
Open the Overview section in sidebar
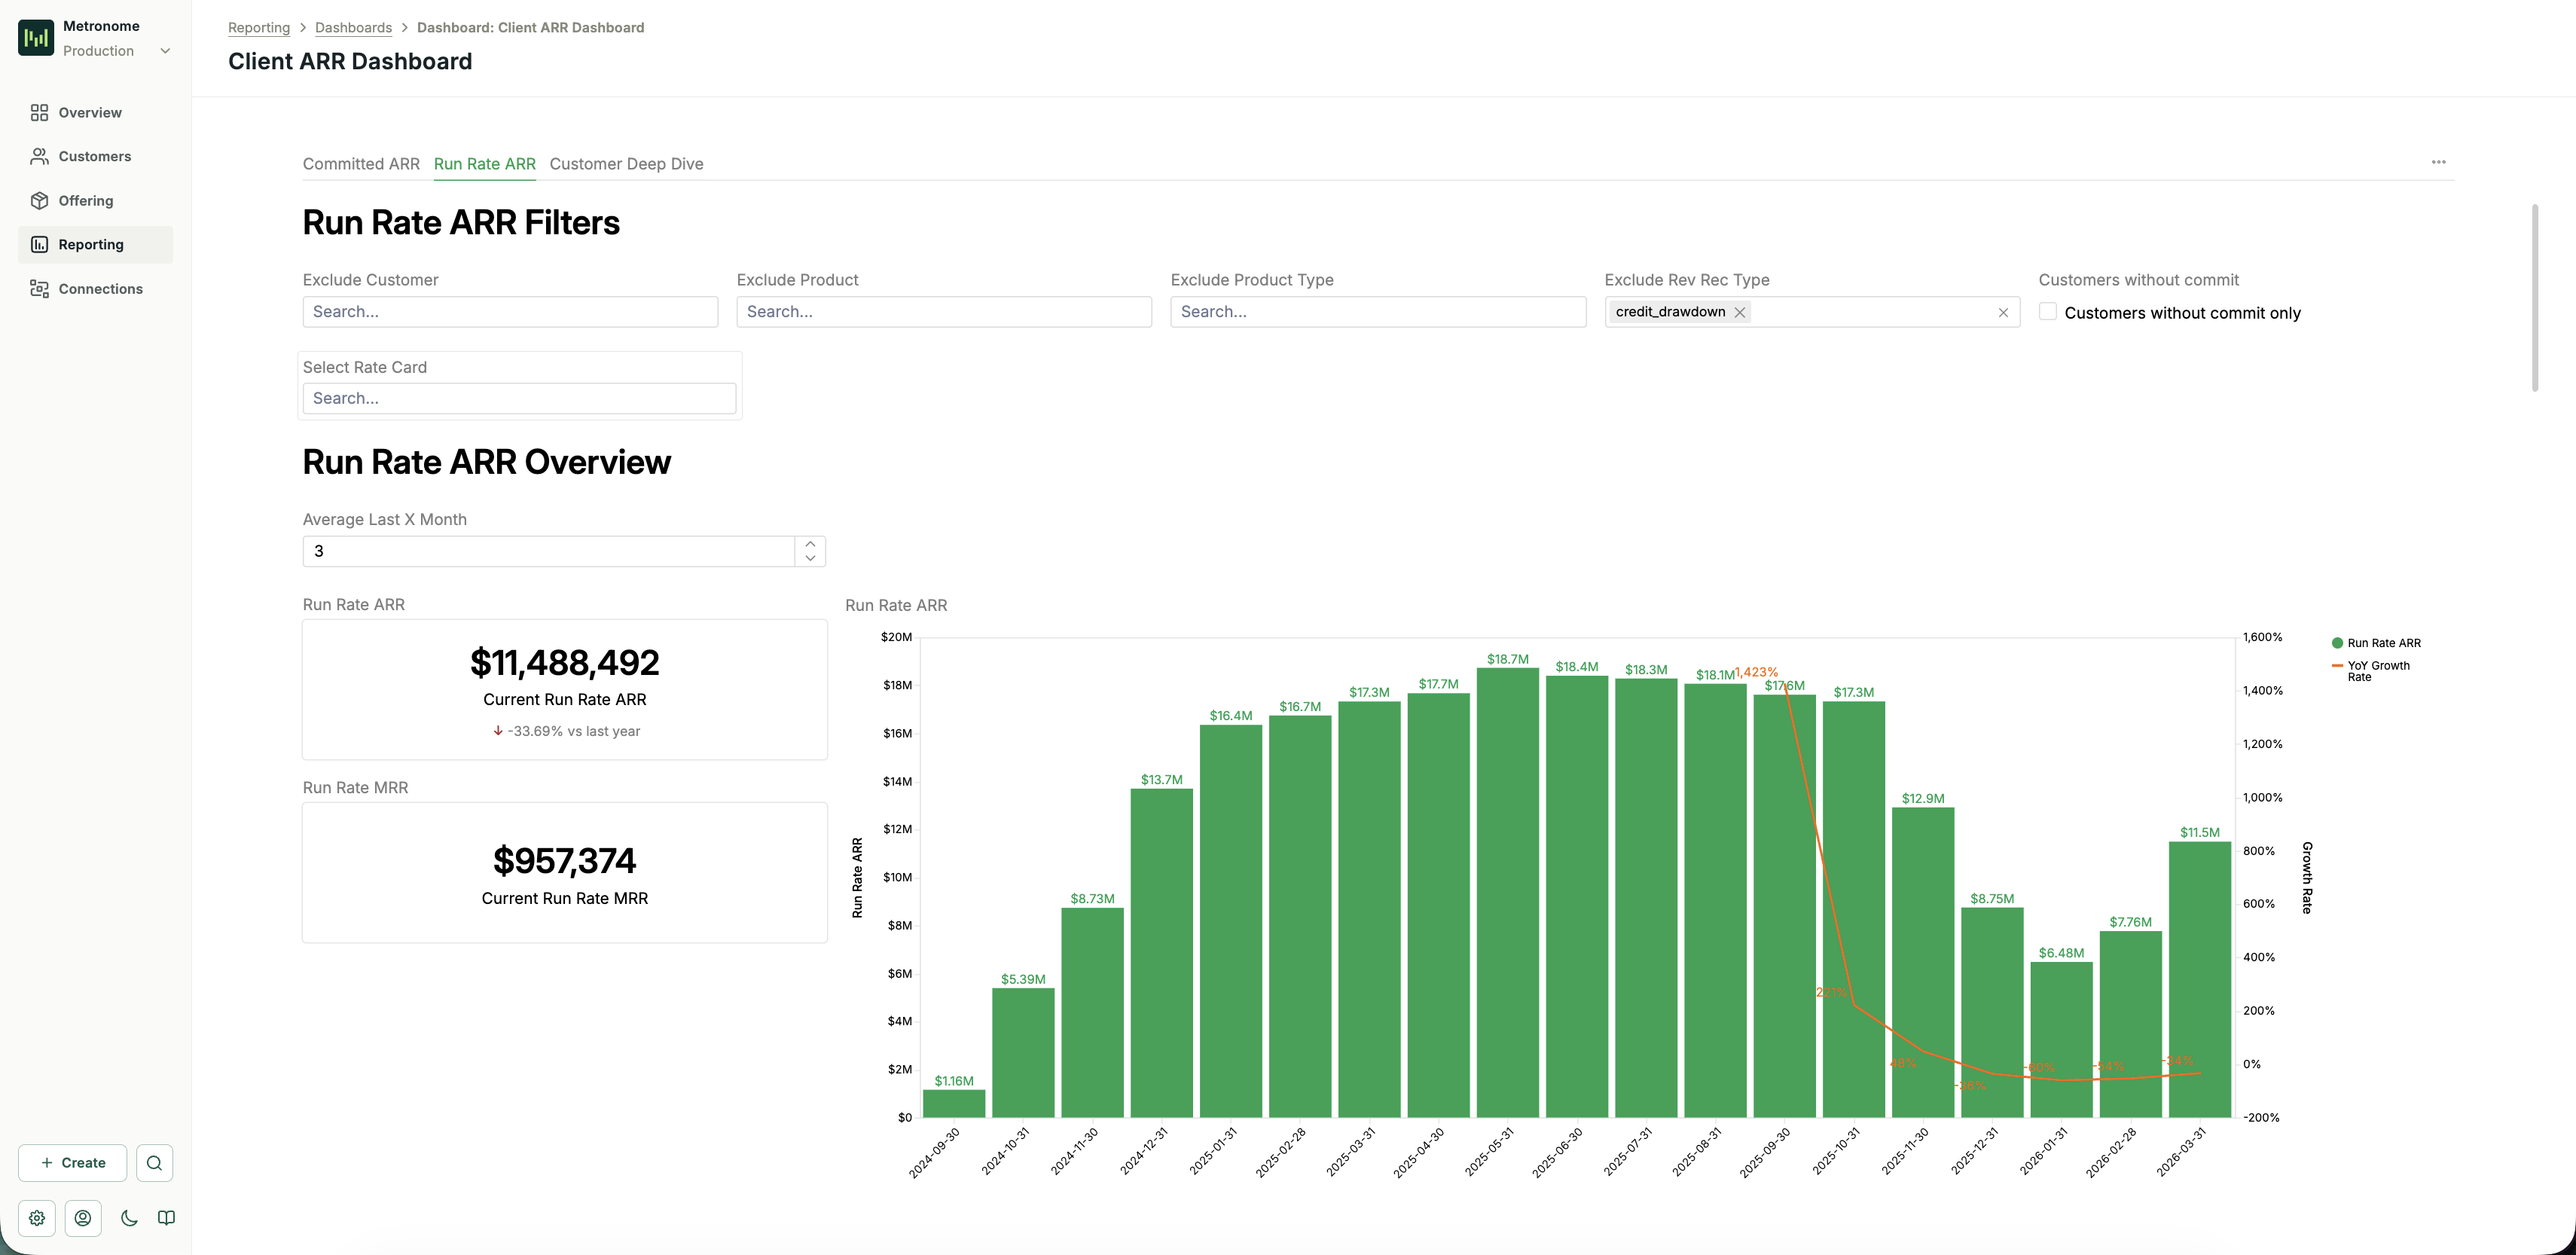coord(88,112)
